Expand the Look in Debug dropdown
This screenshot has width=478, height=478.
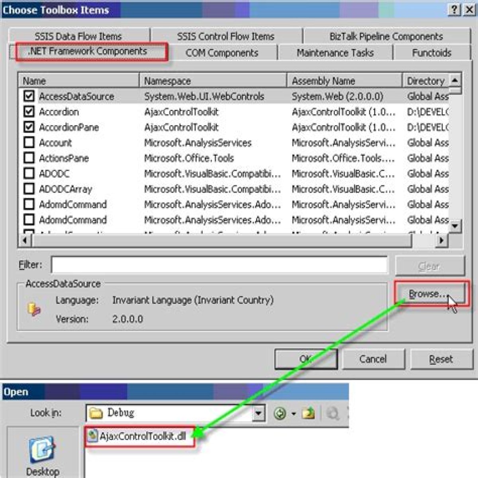(259, 413)
